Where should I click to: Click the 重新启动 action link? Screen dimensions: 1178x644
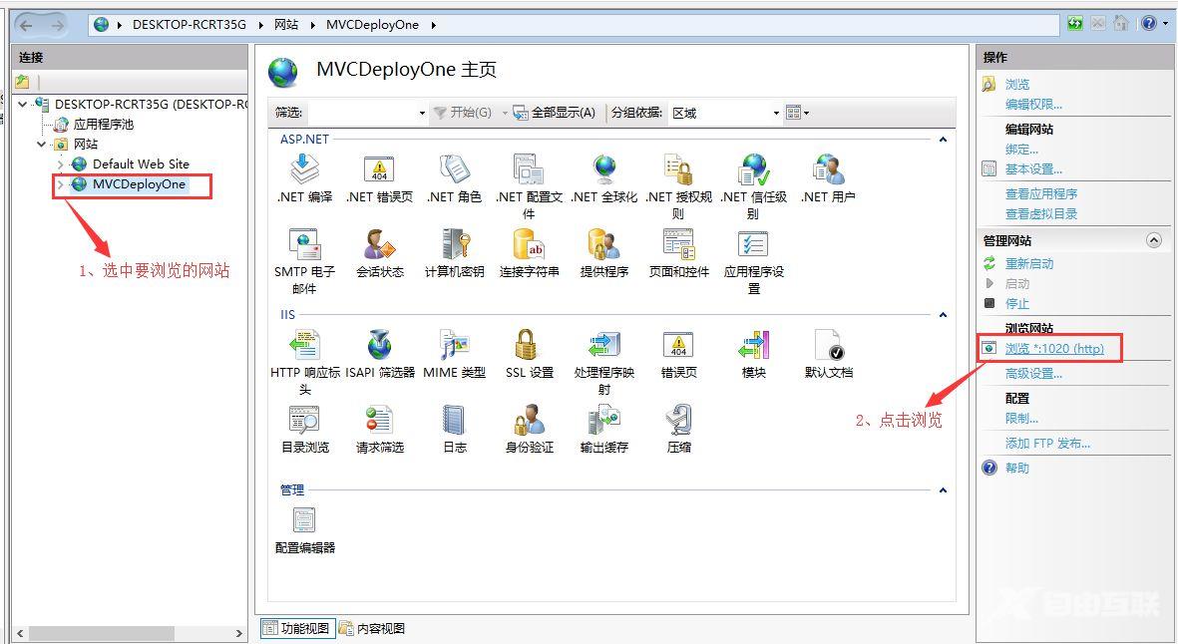(1029, 264)
